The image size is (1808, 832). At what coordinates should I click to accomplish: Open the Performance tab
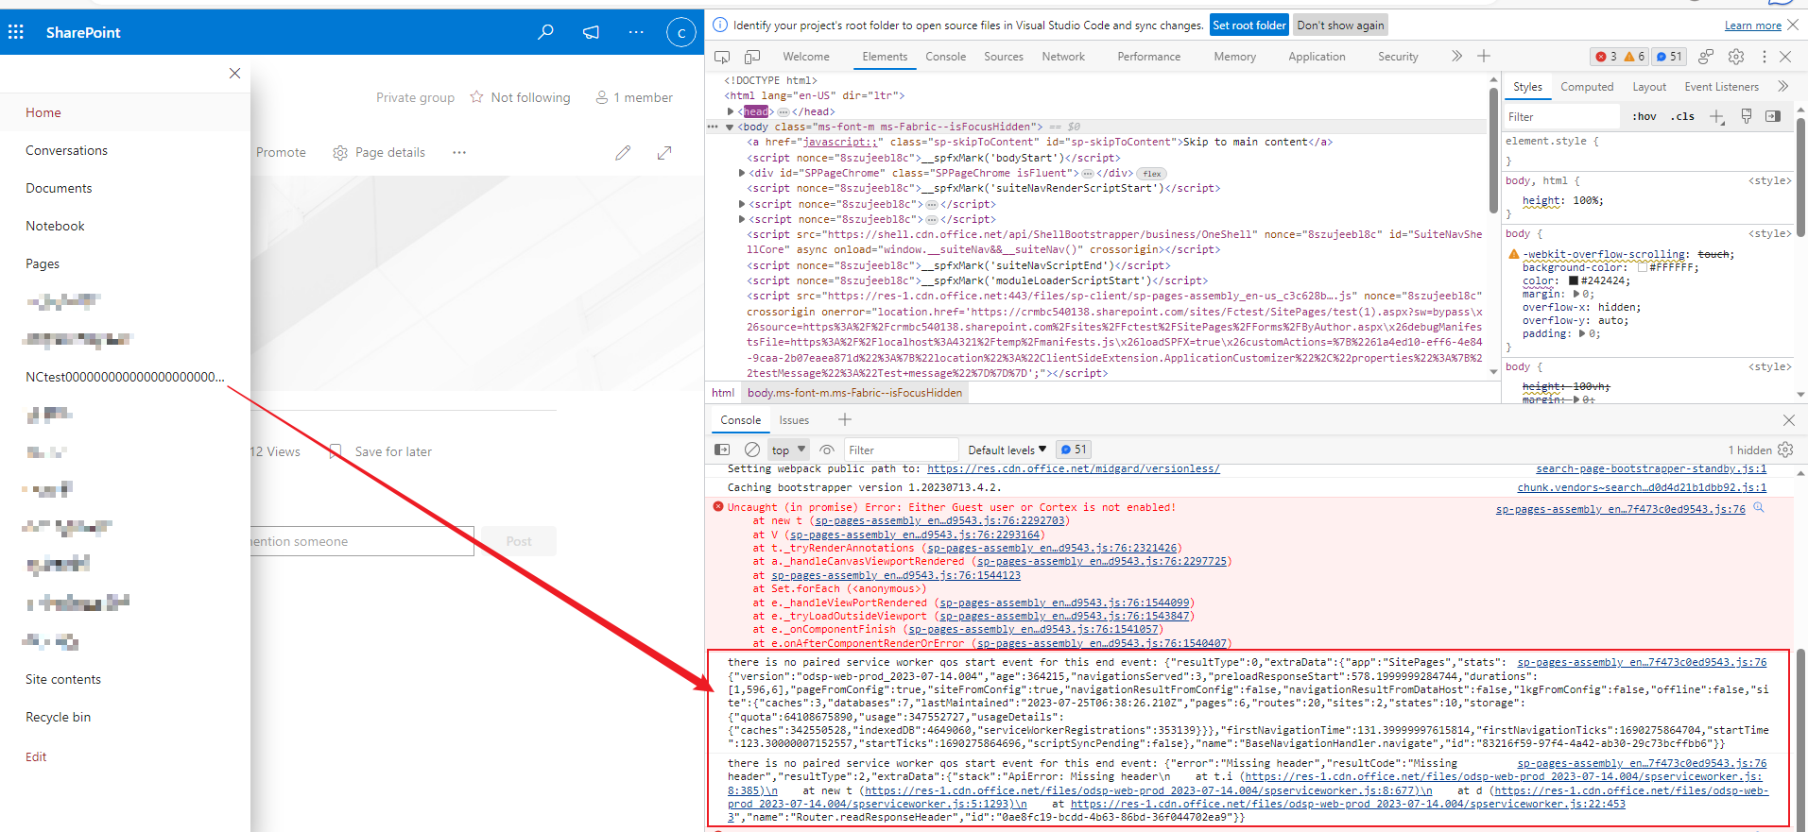pyautogui.click(x=1148, y=57)
